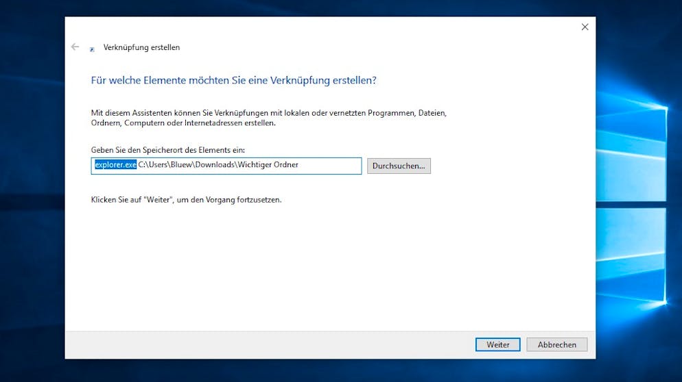The image size is (682, 382).
Task: Continue with the Weiter button
Action: [497, 344]
